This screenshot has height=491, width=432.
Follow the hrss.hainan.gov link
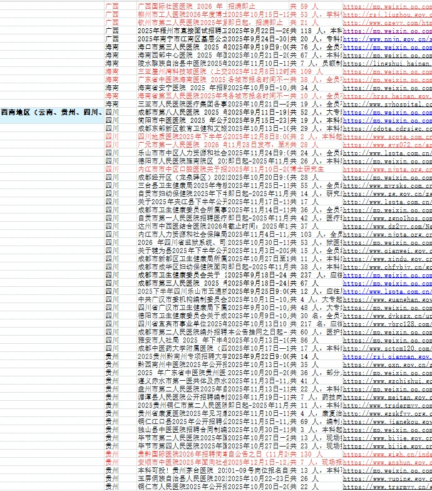(387, 96)
